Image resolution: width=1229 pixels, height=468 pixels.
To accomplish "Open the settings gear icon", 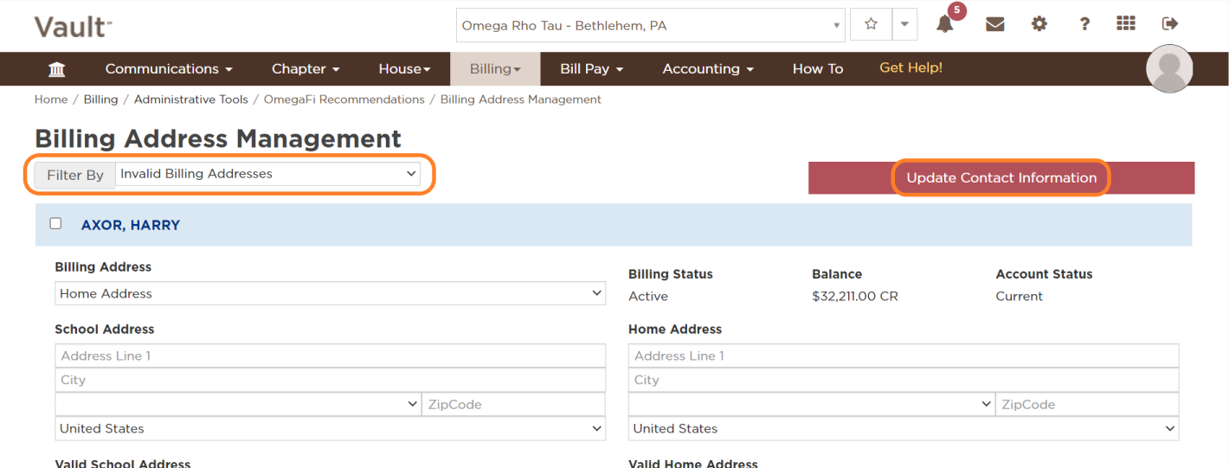I will pos(1039,24).
